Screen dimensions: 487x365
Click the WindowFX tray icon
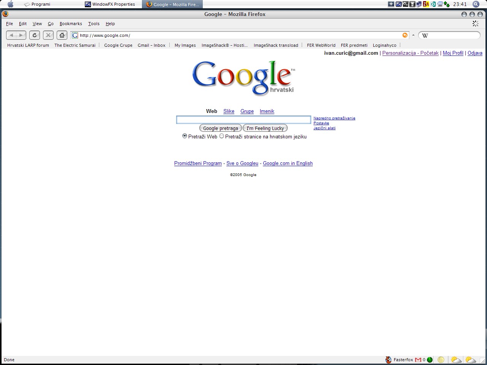point(398,4)
